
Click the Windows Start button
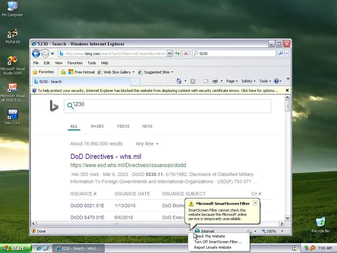[x=15, y=248]
